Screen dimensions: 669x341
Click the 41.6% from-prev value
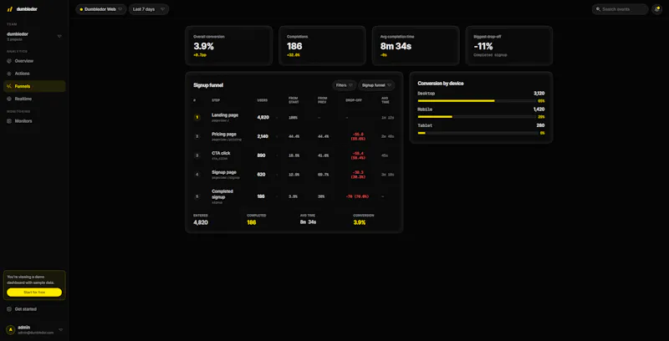click(x=323, y=155)
